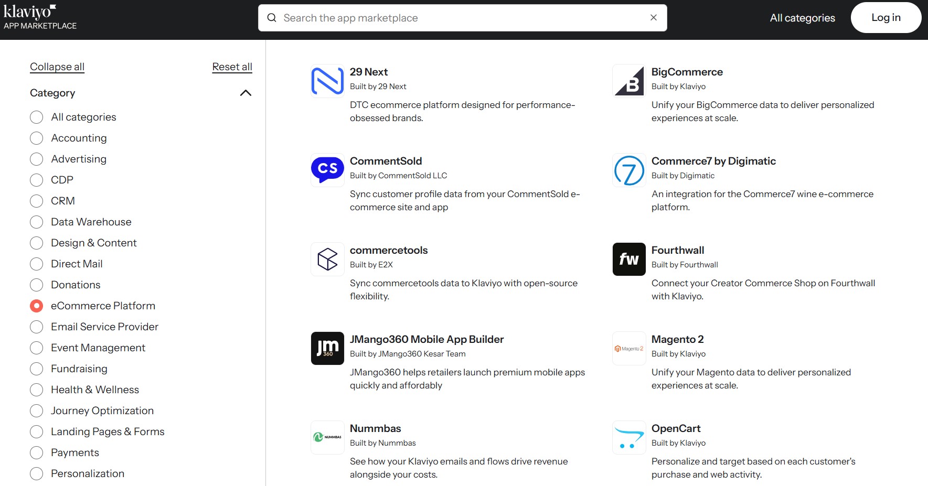Click 'Built by Nummbas' text
Screen dimensions: 928x486
point(382,443)
